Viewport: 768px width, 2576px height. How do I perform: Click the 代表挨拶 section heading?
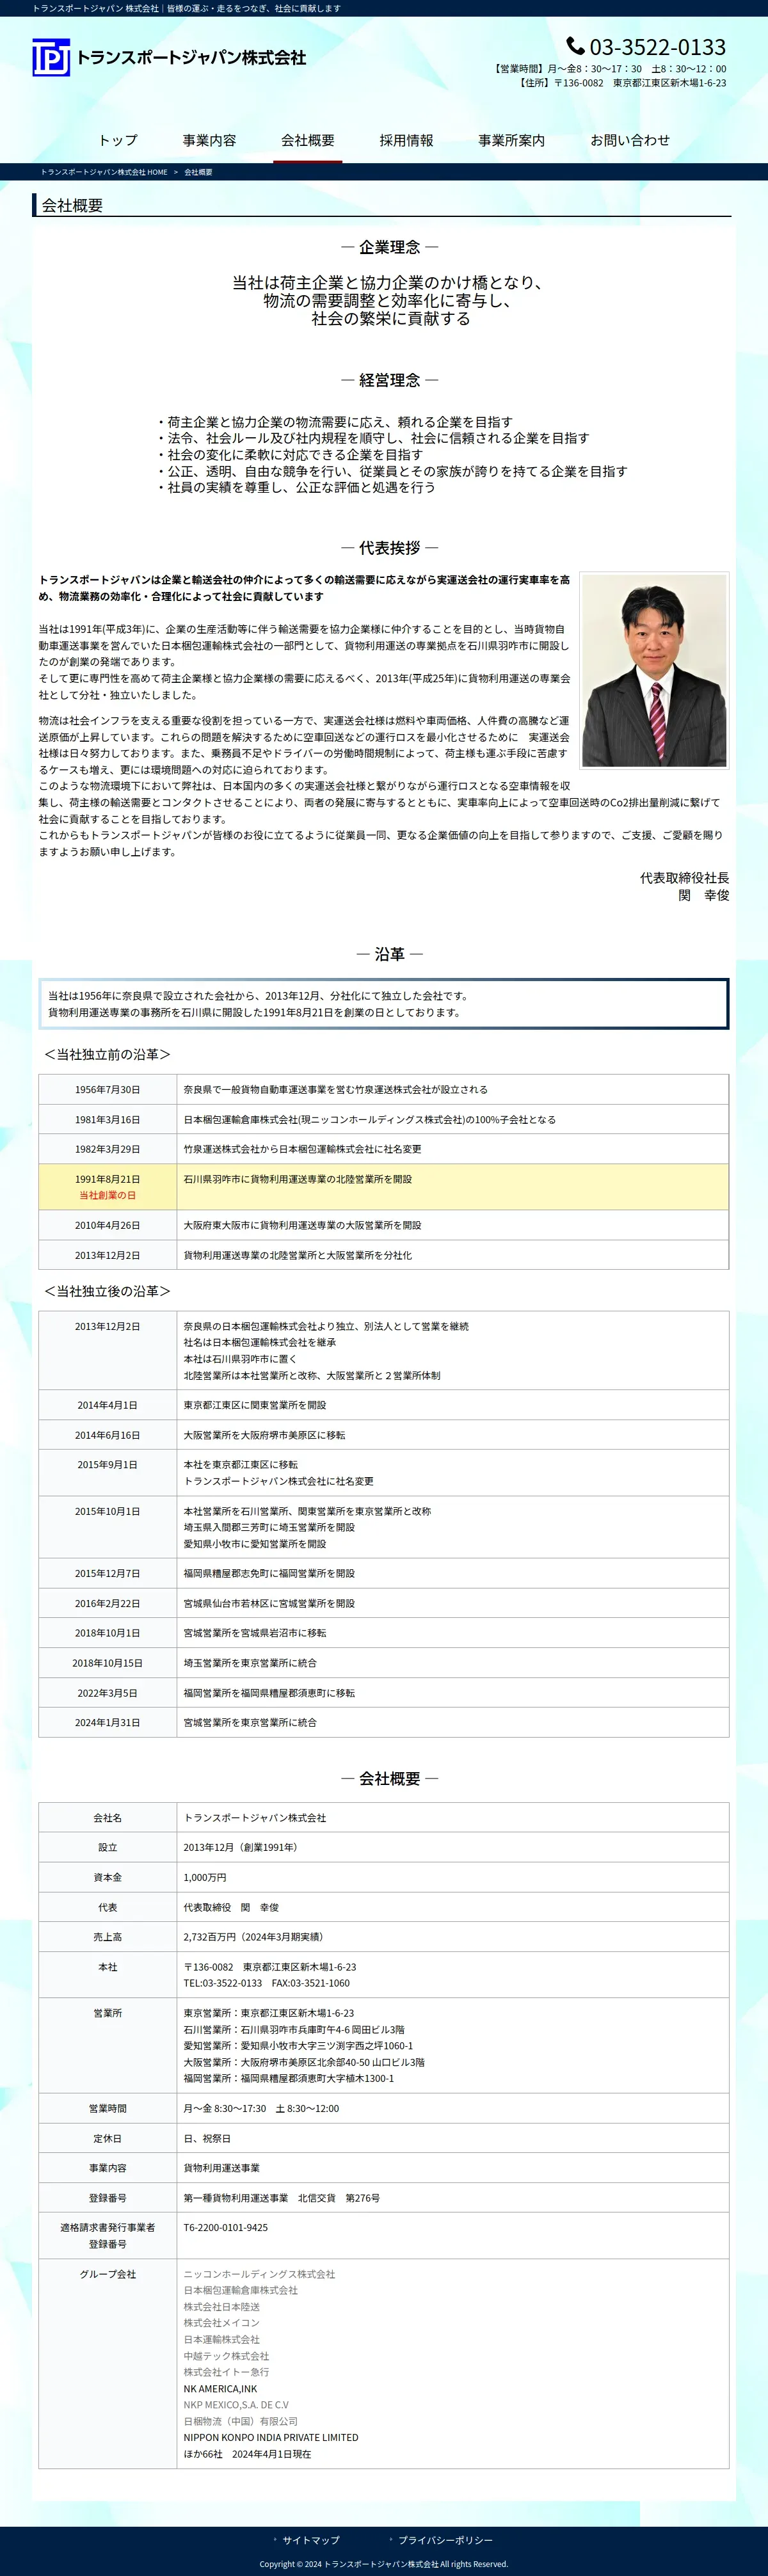click(390, 548)
